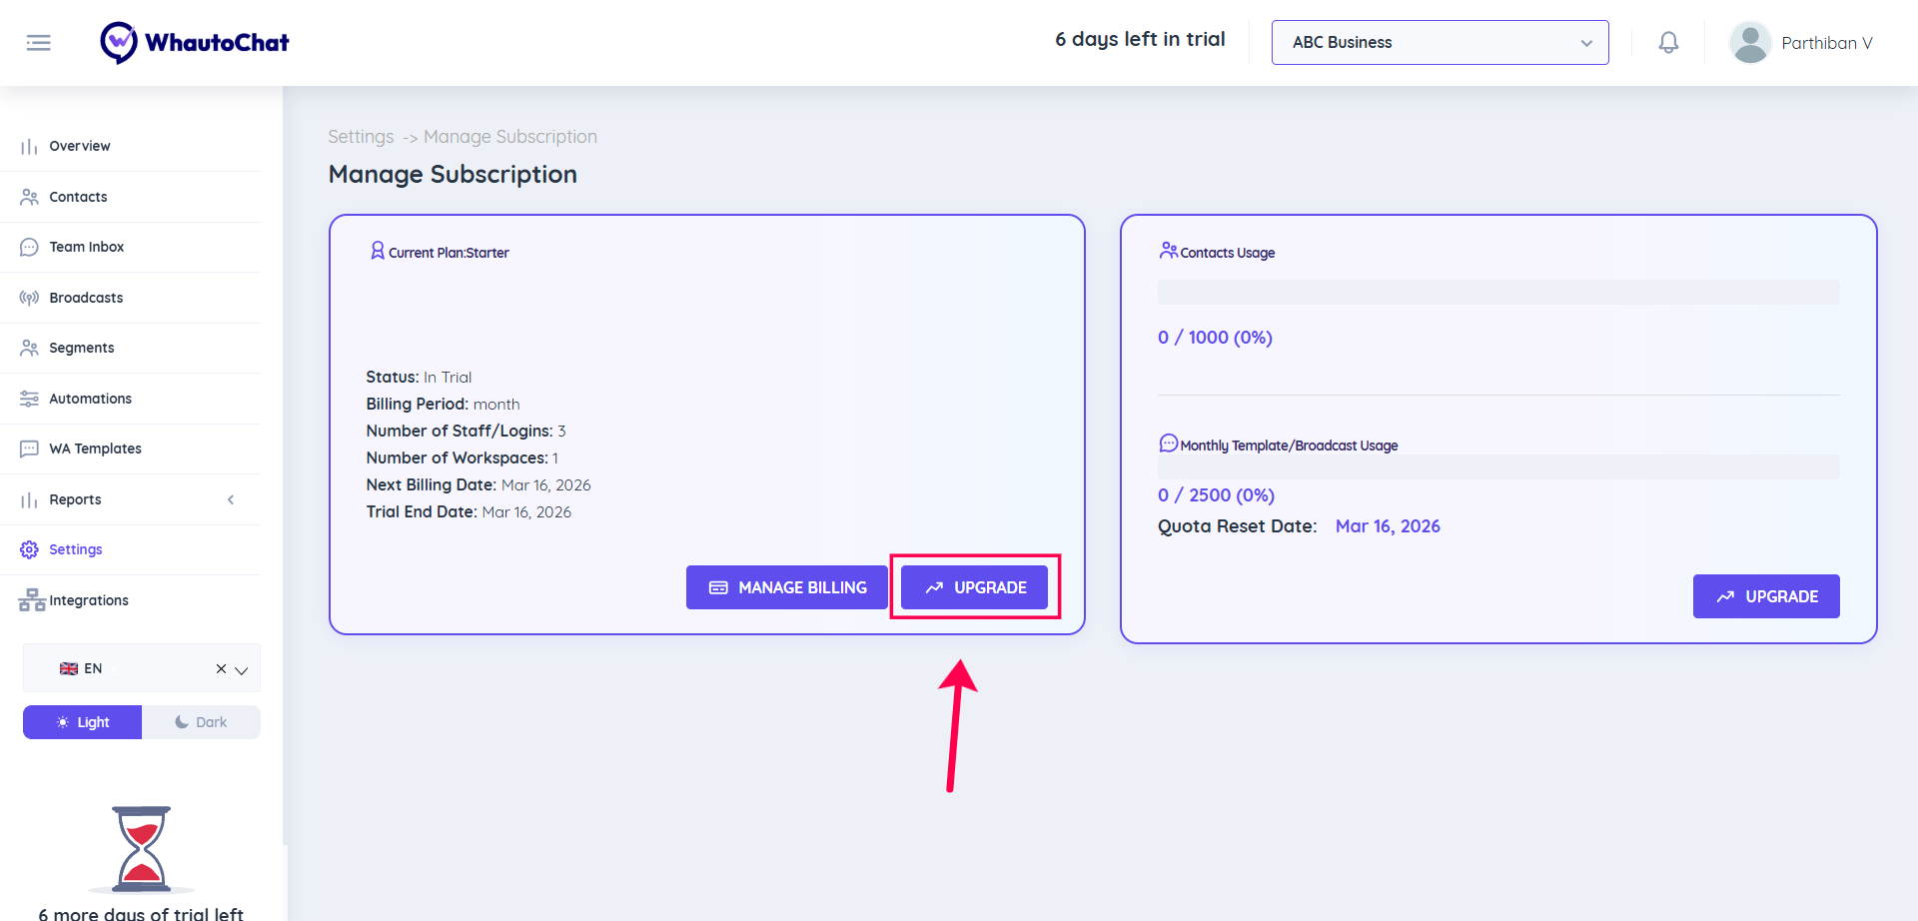Click the Settings breadcrumb link
Image resolution: width=1918 pixels, height=921 pixels.
click(361, 137)
